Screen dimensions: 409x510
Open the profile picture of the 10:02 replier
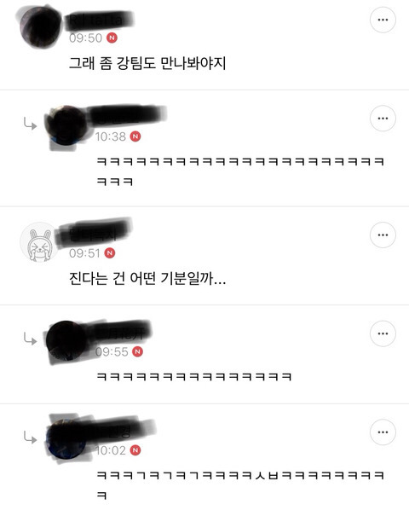[x=66, y=439]
